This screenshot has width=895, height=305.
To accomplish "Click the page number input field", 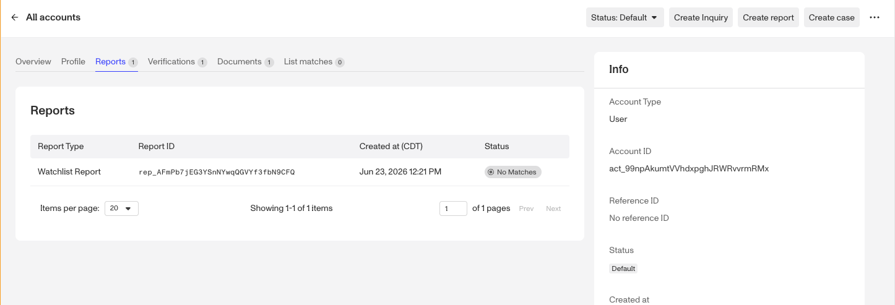I will click(453, 208).
